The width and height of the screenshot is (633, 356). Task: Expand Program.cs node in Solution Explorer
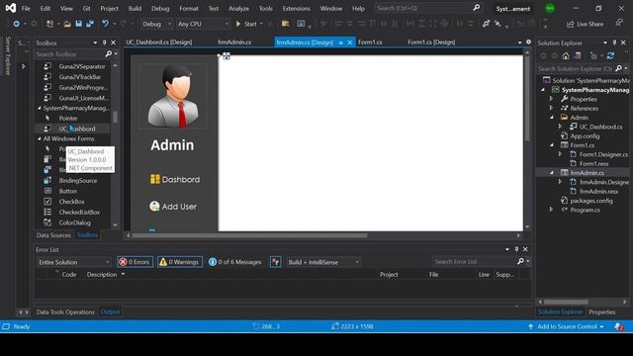[x=552, y=210]
